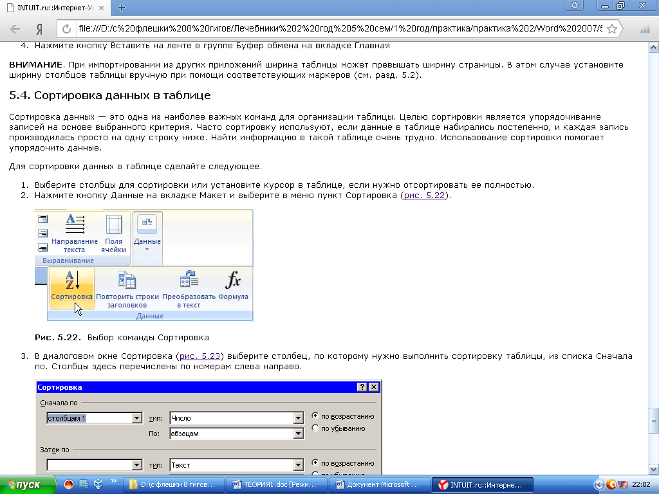The height and width of the screenshot is (494, 659).
Task: Click the language flag tray icon
Action: pos(622,485)
